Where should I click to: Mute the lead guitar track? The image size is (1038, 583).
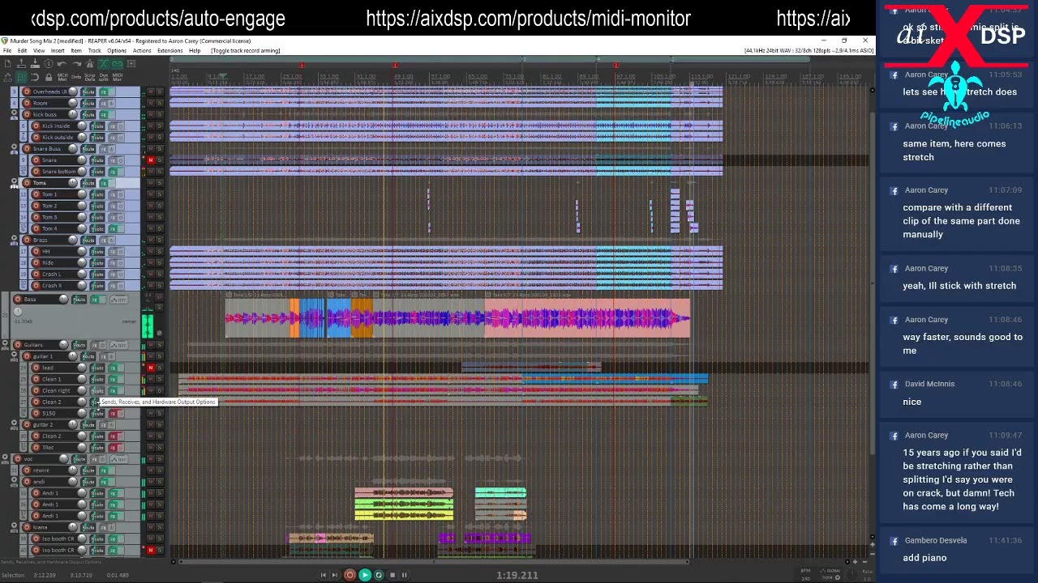coord(151,368)
